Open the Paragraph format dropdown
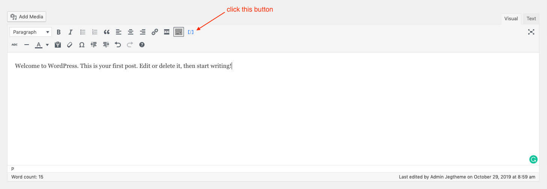 (30, 32)
